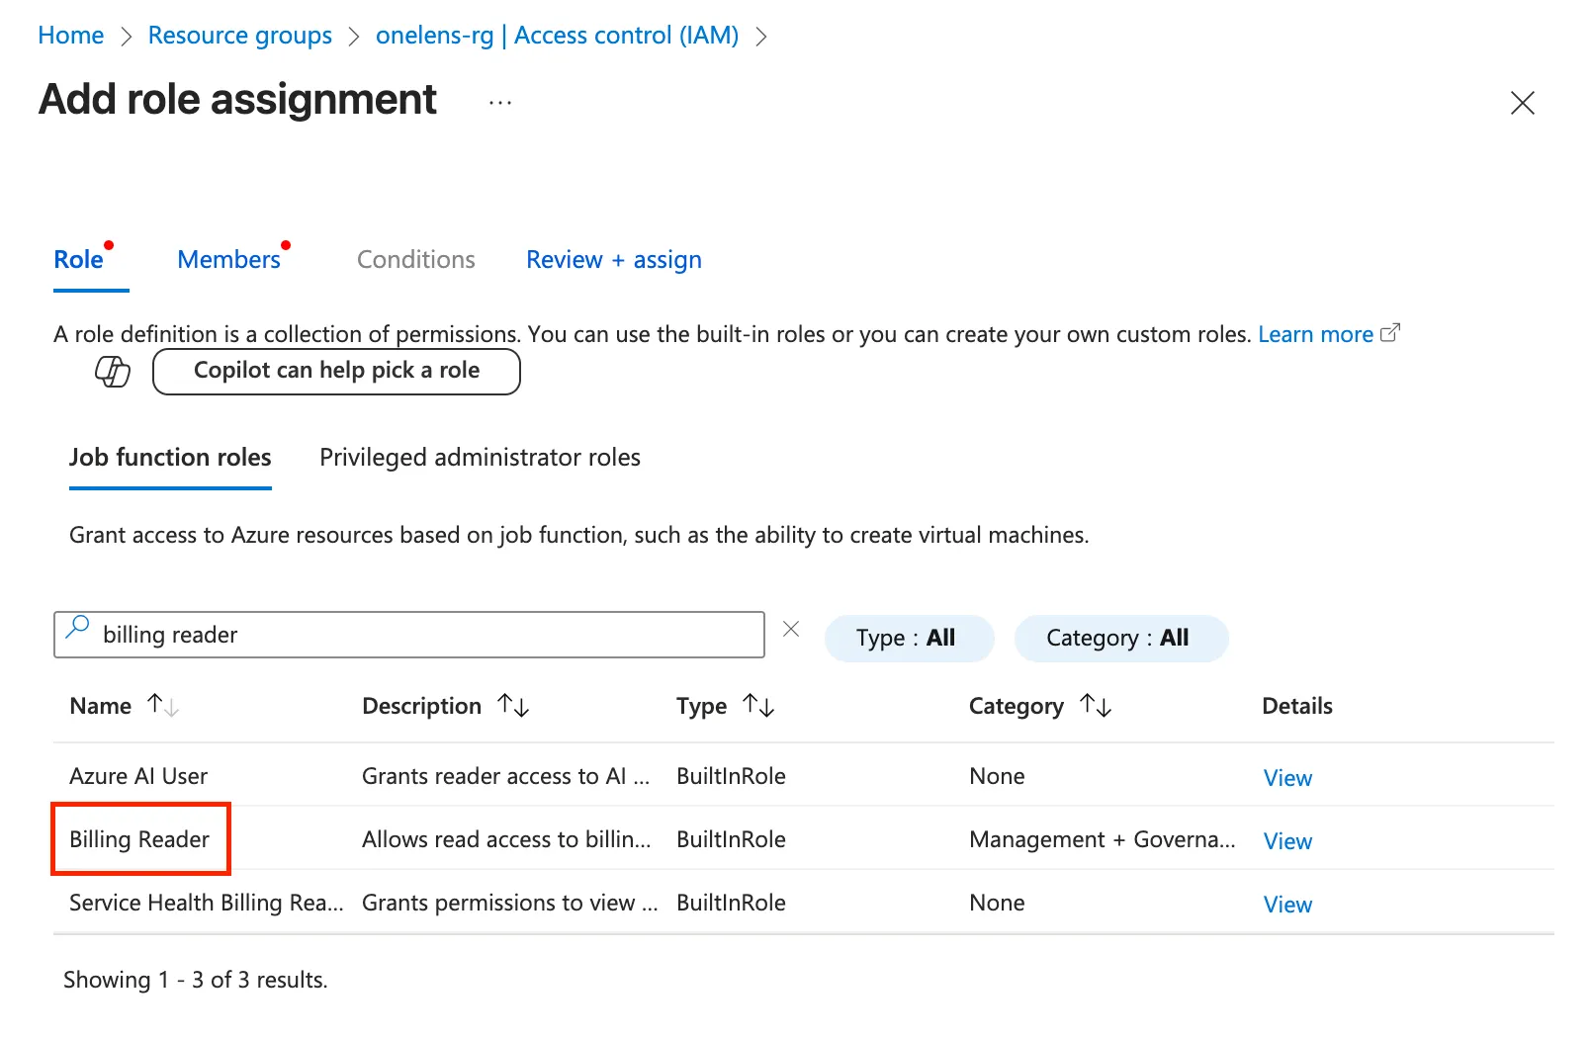
Task: Select Privileged administrator roles tab
Action: click(480, 458)
